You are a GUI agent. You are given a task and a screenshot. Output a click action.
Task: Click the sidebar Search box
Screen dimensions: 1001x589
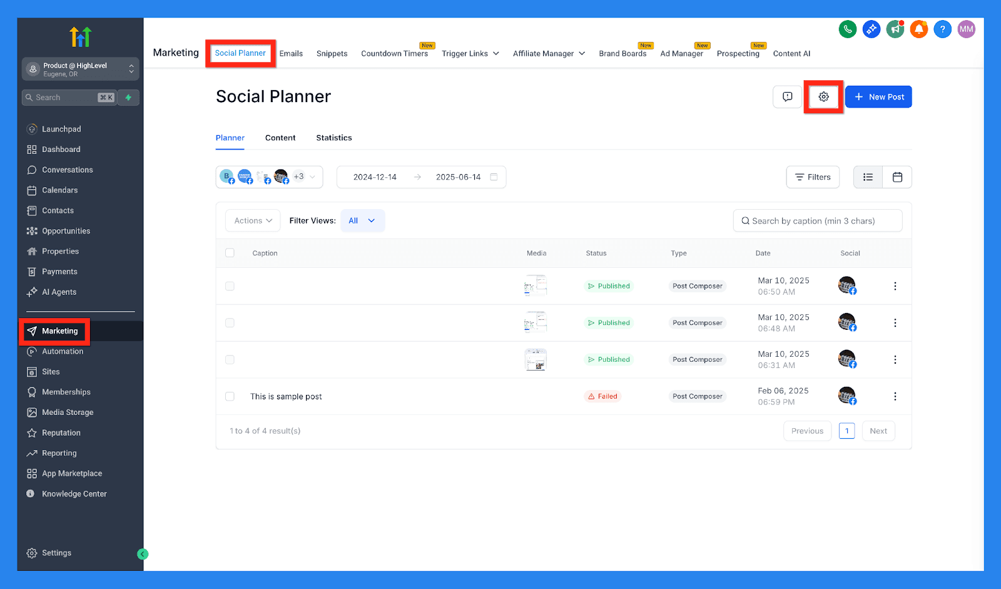(69, 98)
